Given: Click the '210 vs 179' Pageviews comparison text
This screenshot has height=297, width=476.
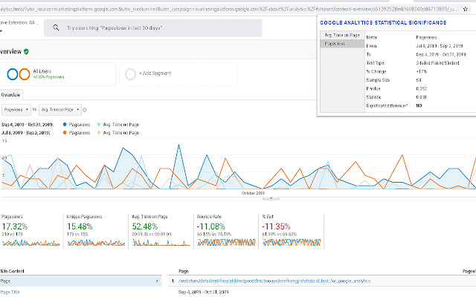Looking at the screenshot, I should coord(12,235).
